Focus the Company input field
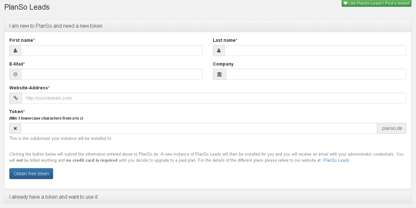Screen dimensions: 416x208 pyautogui.click(x=316, y=74)
